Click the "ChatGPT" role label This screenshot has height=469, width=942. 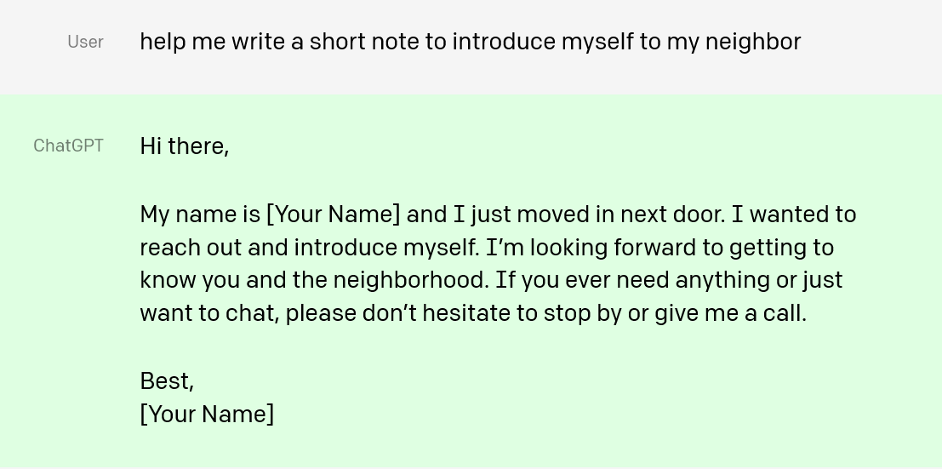coord(68,146)
